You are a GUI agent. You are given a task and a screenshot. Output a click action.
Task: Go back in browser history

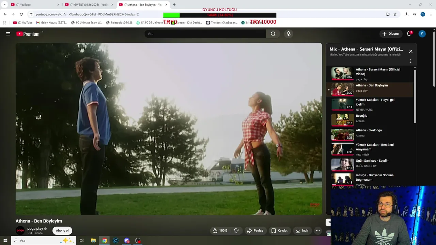coord(5,14)
